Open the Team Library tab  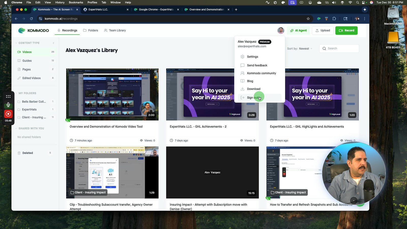click(x=115, y=31)
